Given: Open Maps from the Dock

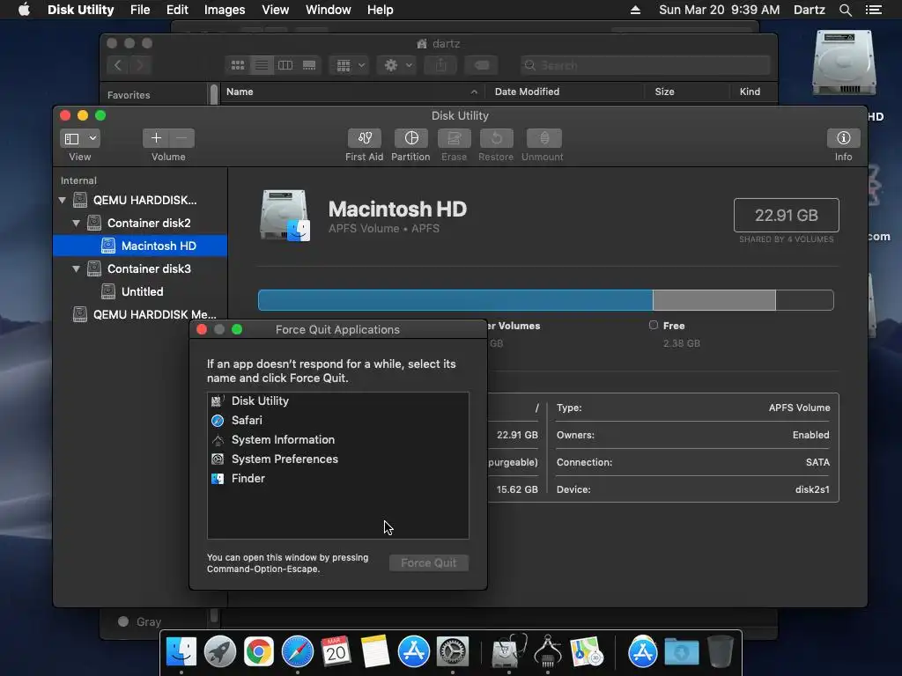Looking at the screenshot, I should pos(586,652).
